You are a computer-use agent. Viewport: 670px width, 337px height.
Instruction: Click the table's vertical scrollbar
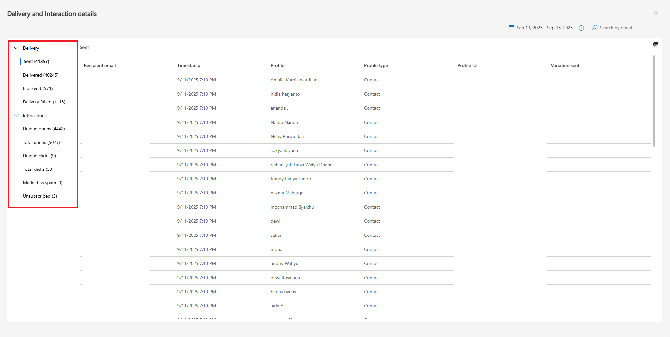coord(654,101)
